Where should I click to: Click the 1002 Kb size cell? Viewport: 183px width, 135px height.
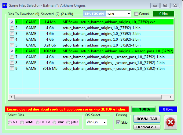click(50, 51)
